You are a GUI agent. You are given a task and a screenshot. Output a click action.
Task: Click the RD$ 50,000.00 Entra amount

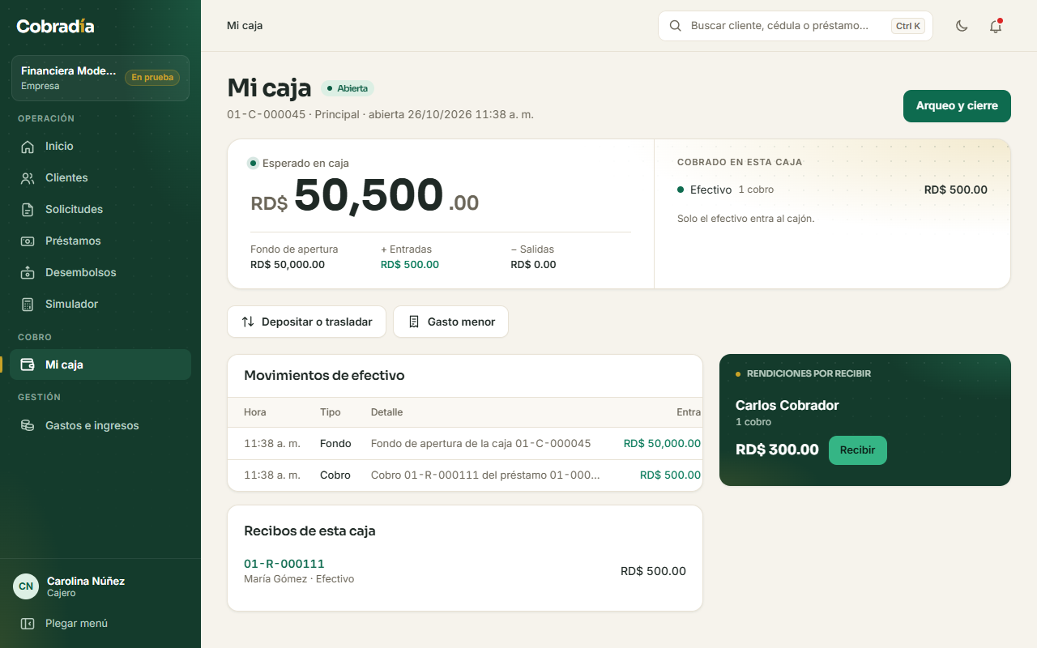point(662,444)
